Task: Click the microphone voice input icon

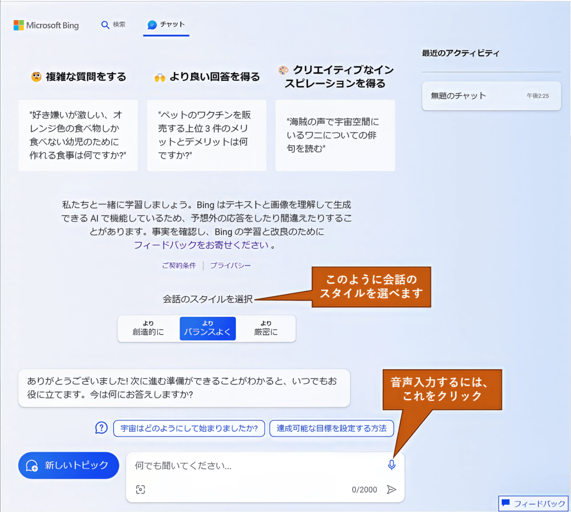Action: coord(391,465)
